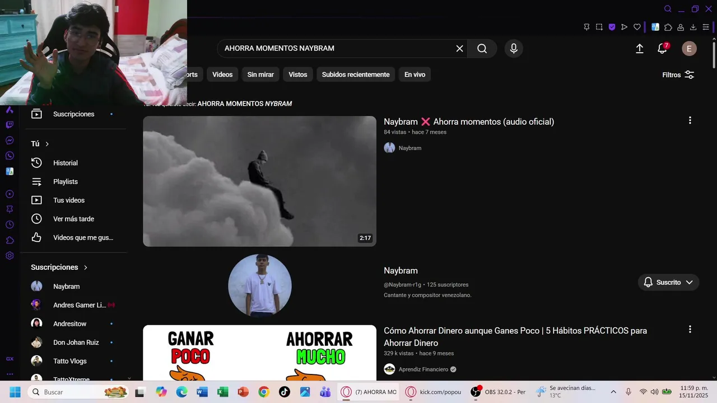Screen dimensions: 717x403
Task: Select the Videos filter chip
Action: (x=222, y=74)
